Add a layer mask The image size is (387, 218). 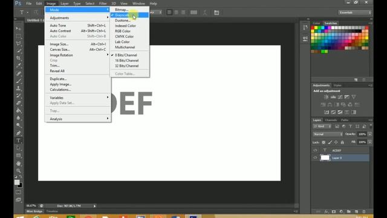pyautogui.click(x=334, y=211)
